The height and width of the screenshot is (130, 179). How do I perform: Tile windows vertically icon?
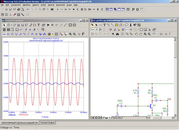pos(111,9)
